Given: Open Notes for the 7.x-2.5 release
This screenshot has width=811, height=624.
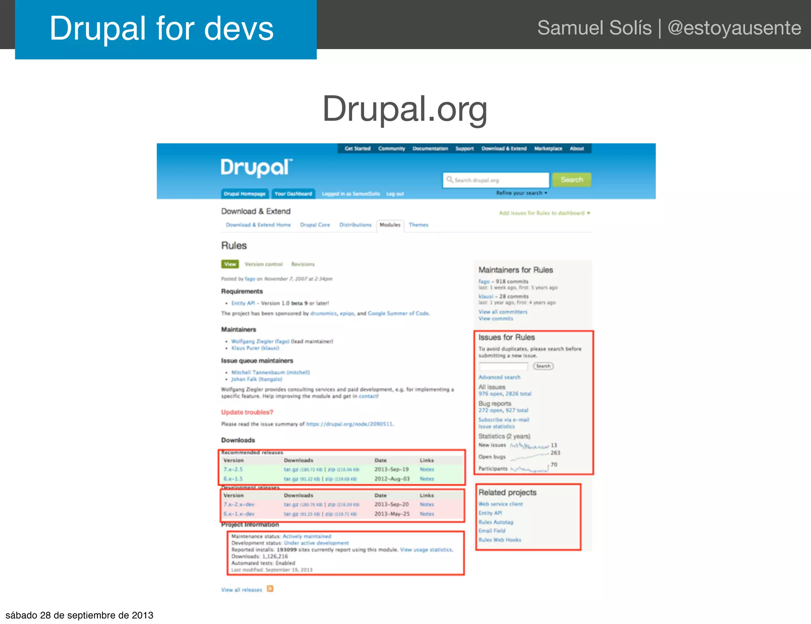Looking at the screenshot, I should pyautogui.click(x=427, y=469).
